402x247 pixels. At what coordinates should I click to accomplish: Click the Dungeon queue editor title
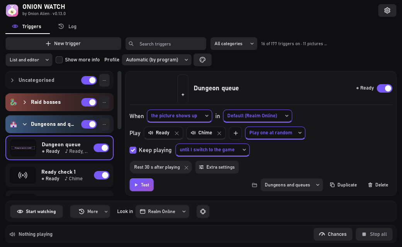(216, 88)
